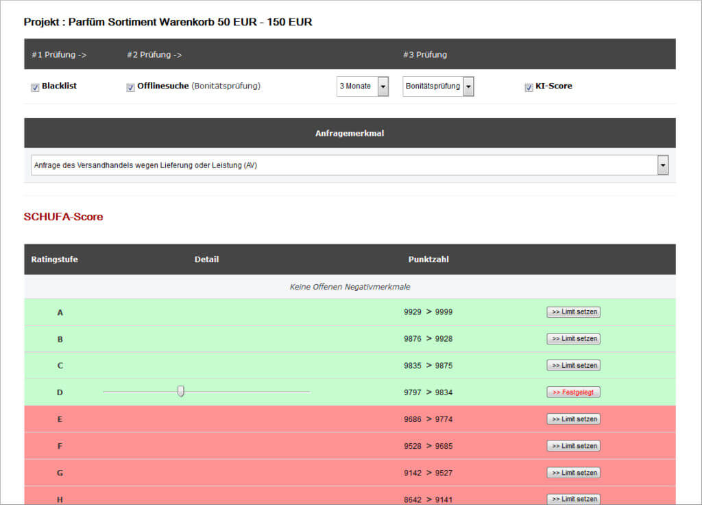
Task: Click the Ratingstufe column header
Action: tap(55, 259)
